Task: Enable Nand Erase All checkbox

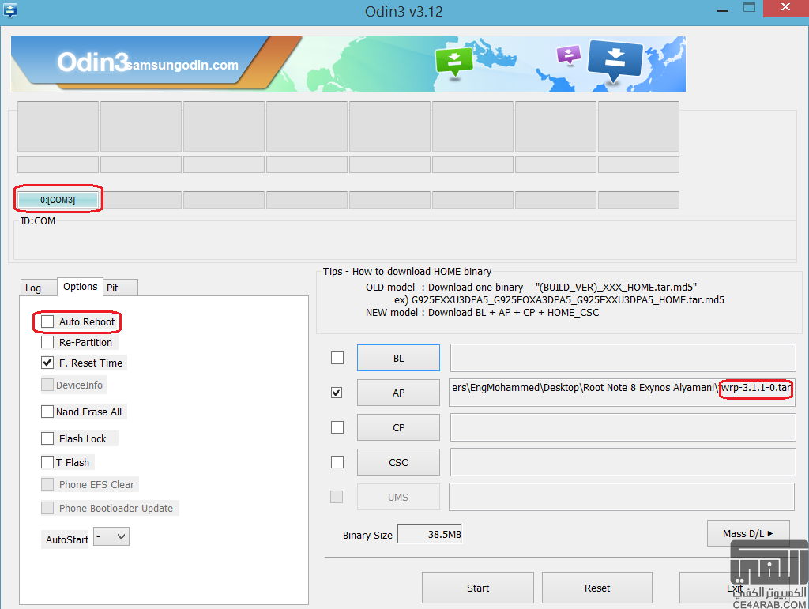Action: (x=47, y=412)
